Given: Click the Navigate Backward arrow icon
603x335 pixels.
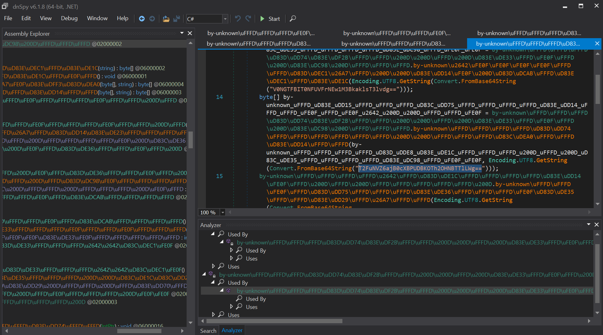Looking at the screenshot, I should (141, 19).
